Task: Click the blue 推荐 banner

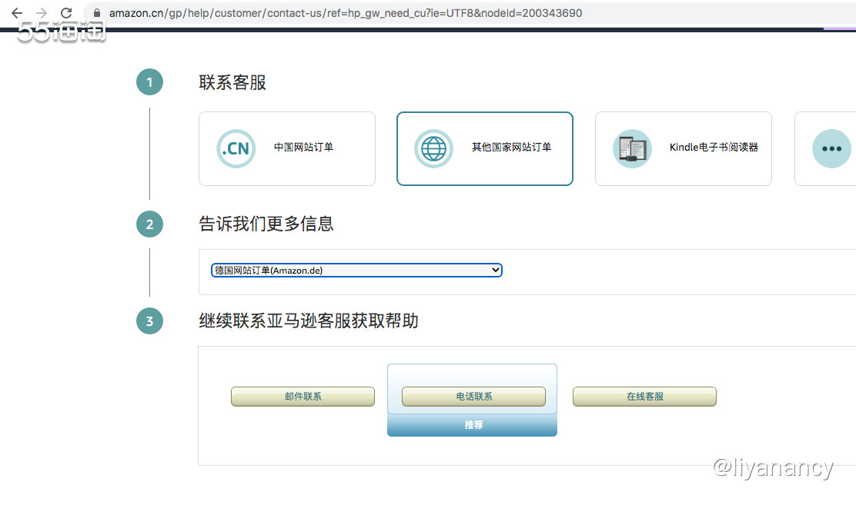Action: 472,425
